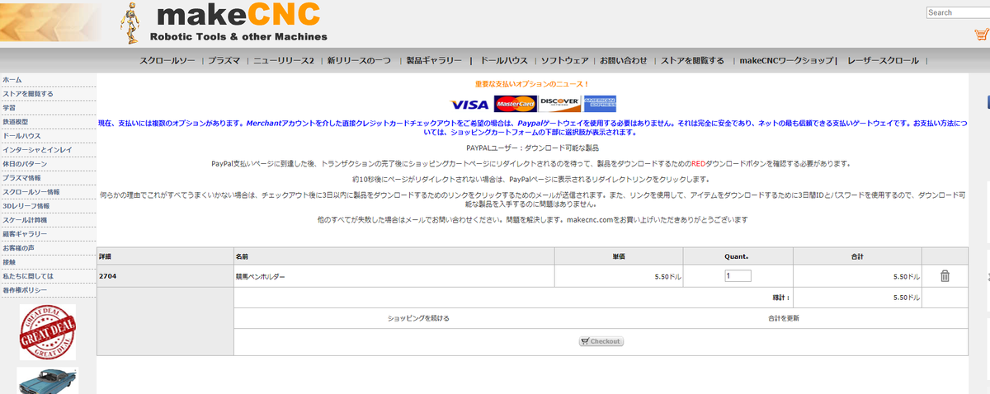
Task: Click 合計を更新 to update total
Action: (x=784, y=318)
